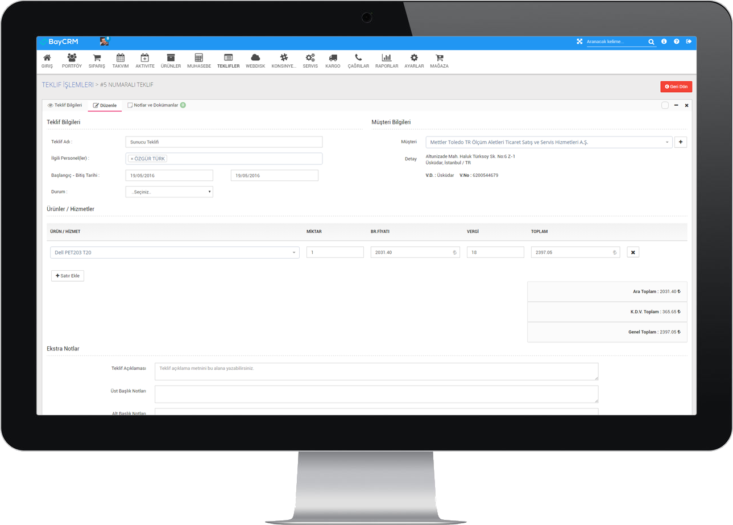Click the unit price field 2031.40

(x=415, y=252)
